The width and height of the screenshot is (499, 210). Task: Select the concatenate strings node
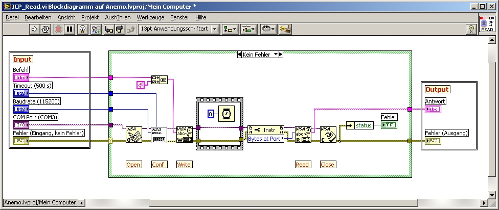(159, 80)
